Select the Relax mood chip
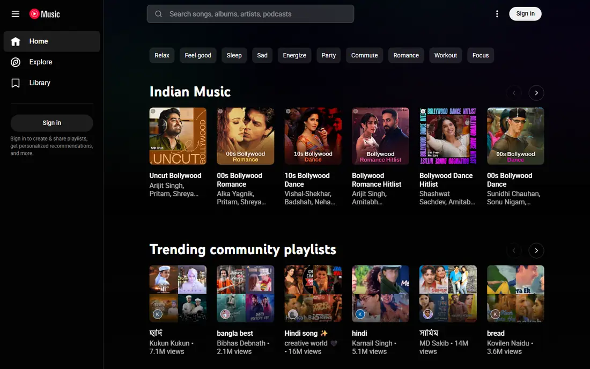Screen dimensions: 590x369 (x=162, y=55)
